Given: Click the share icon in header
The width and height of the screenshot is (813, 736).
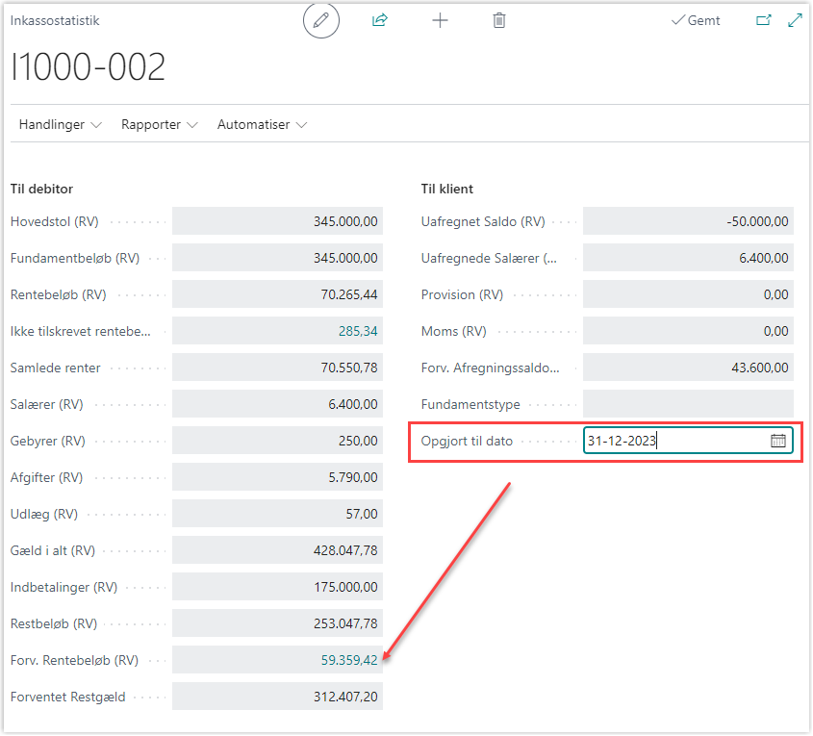Looking at the screenshot, I should [x=380, y=20].
